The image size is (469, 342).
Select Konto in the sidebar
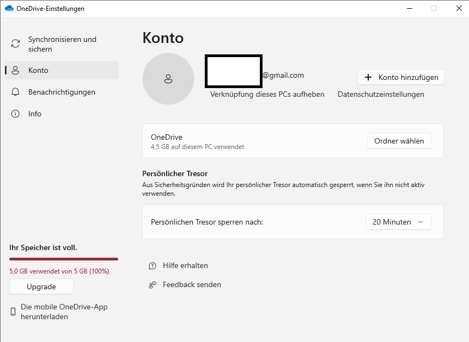62,70
